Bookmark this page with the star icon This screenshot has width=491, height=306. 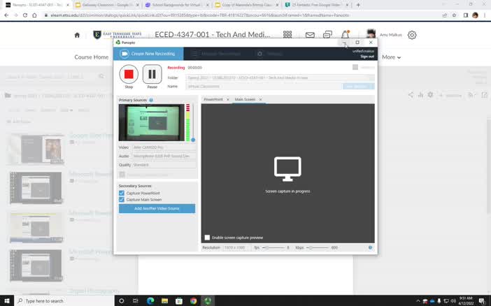point(454,15)
